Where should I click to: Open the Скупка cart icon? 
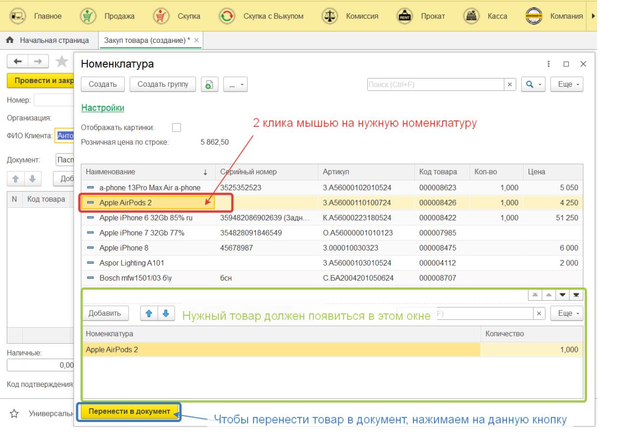click(x=160, y=16)
